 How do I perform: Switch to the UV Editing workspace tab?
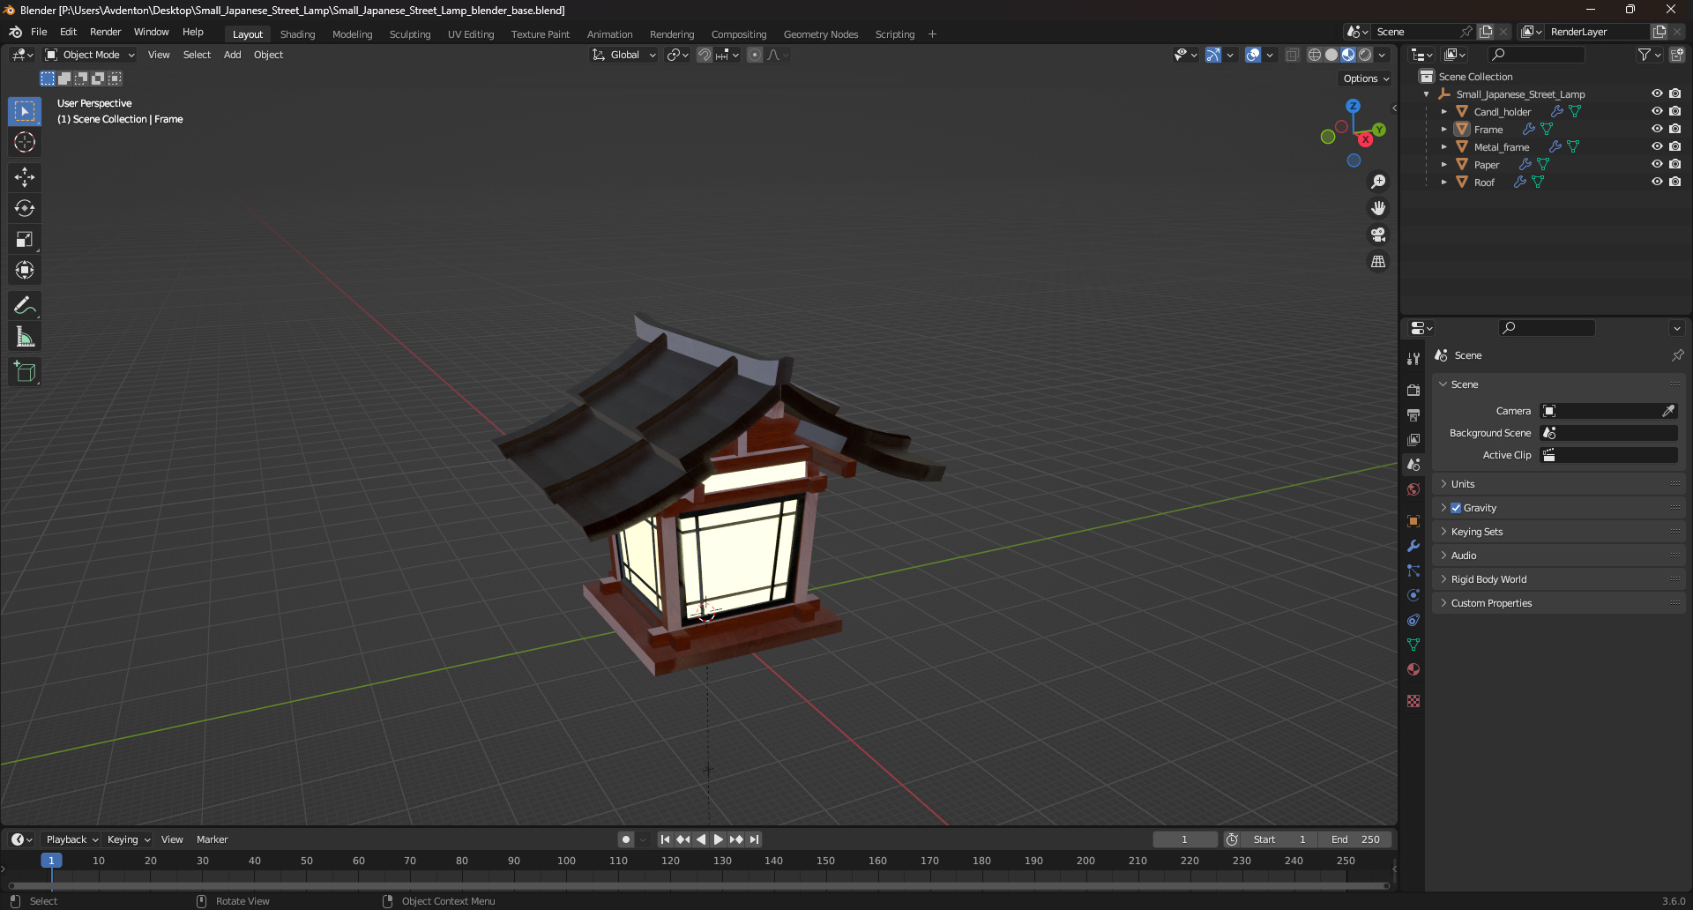point(471,34)
